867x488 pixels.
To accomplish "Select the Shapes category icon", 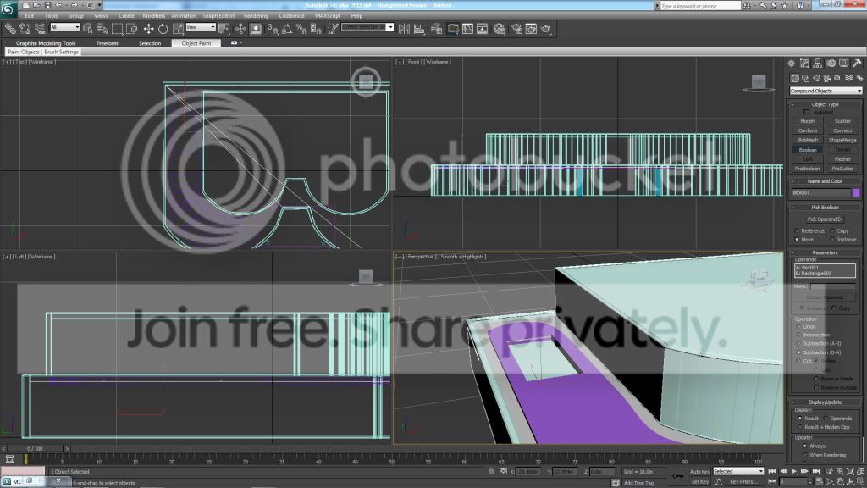I will point(806,79).
